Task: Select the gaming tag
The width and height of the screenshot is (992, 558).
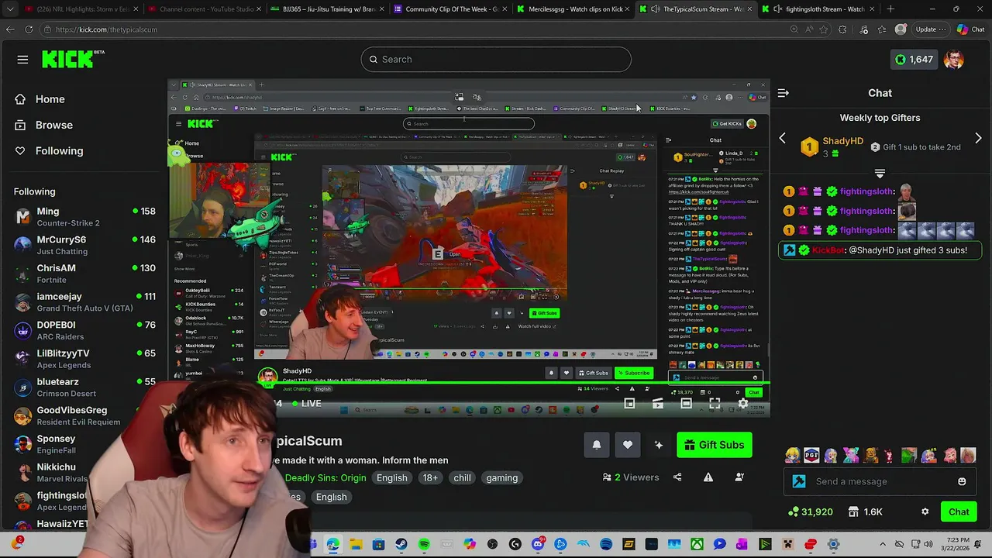Action: pos(502,478)
